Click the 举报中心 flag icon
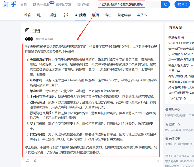194x167 pixels. coord(167,125)
